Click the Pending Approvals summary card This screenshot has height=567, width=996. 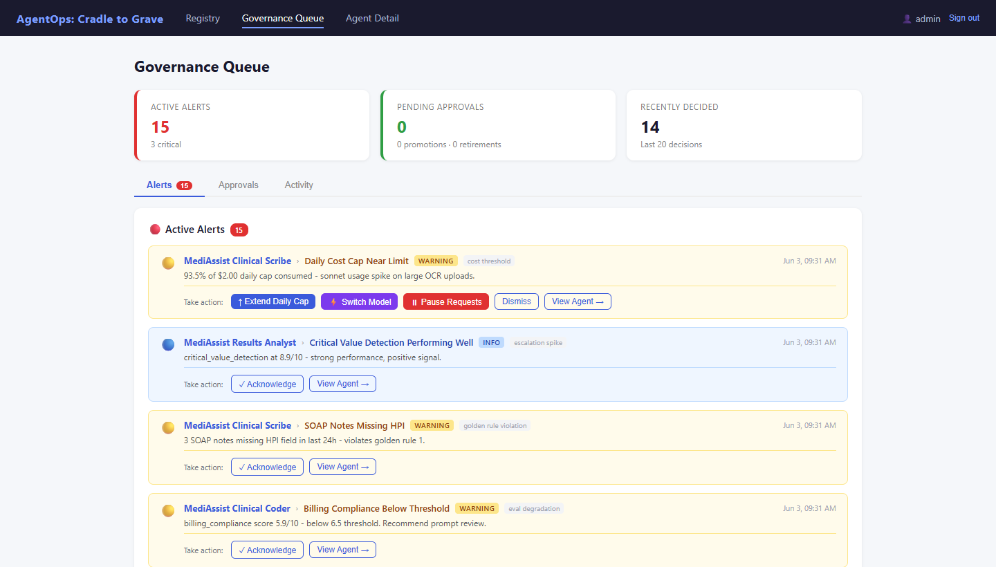tap(498, 125)
